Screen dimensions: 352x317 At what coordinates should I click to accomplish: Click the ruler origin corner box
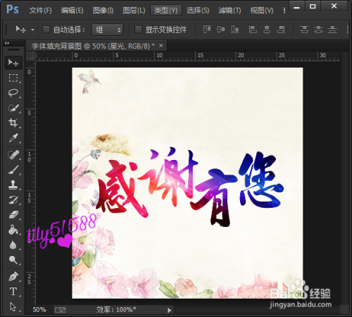pos(30,56)
